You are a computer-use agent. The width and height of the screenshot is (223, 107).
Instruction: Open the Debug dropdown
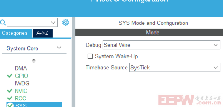pyautogui.click(x=161, y=45)
